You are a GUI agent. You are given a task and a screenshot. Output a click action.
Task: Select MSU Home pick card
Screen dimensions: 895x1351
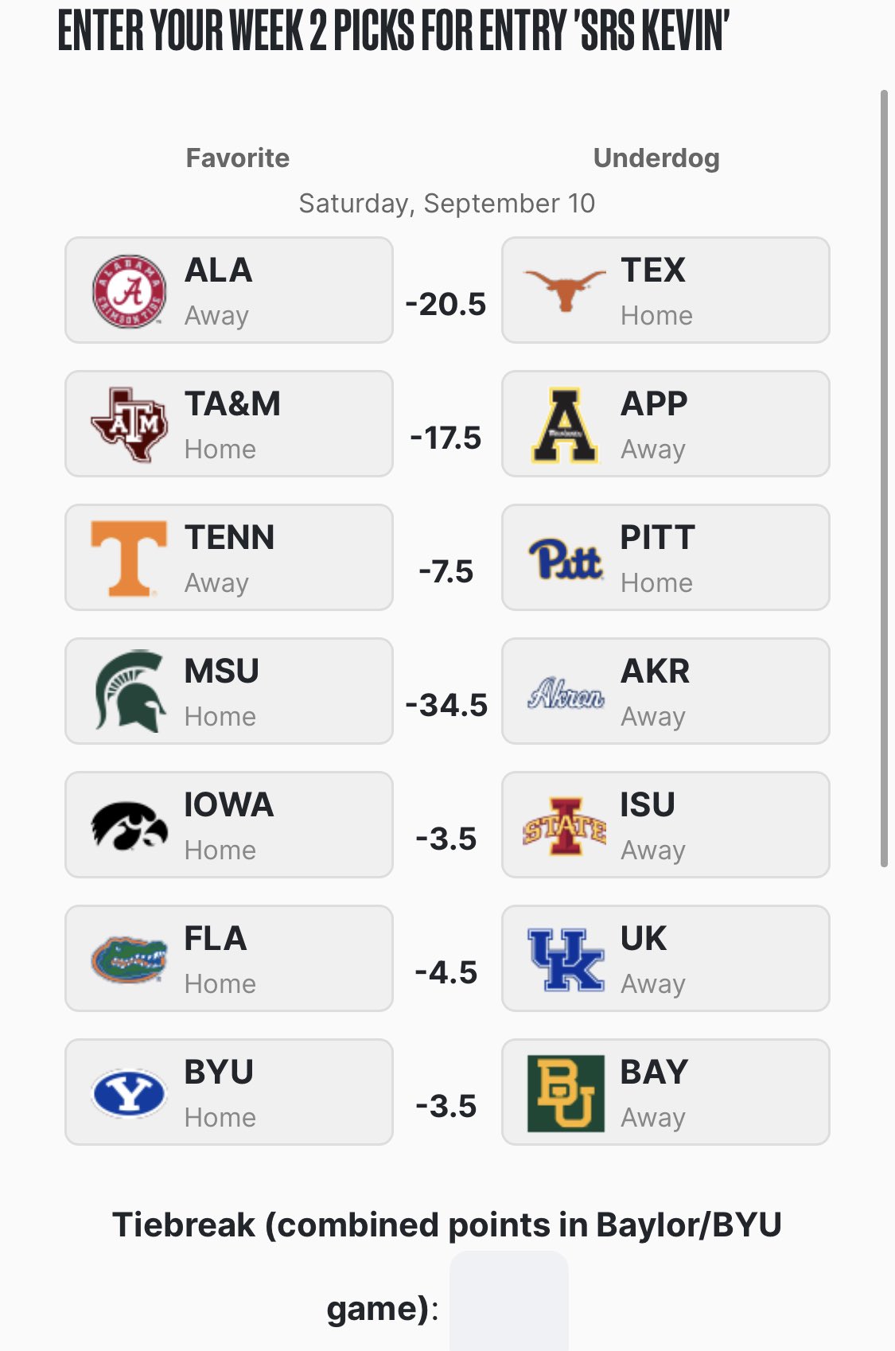tap(229, 691)
